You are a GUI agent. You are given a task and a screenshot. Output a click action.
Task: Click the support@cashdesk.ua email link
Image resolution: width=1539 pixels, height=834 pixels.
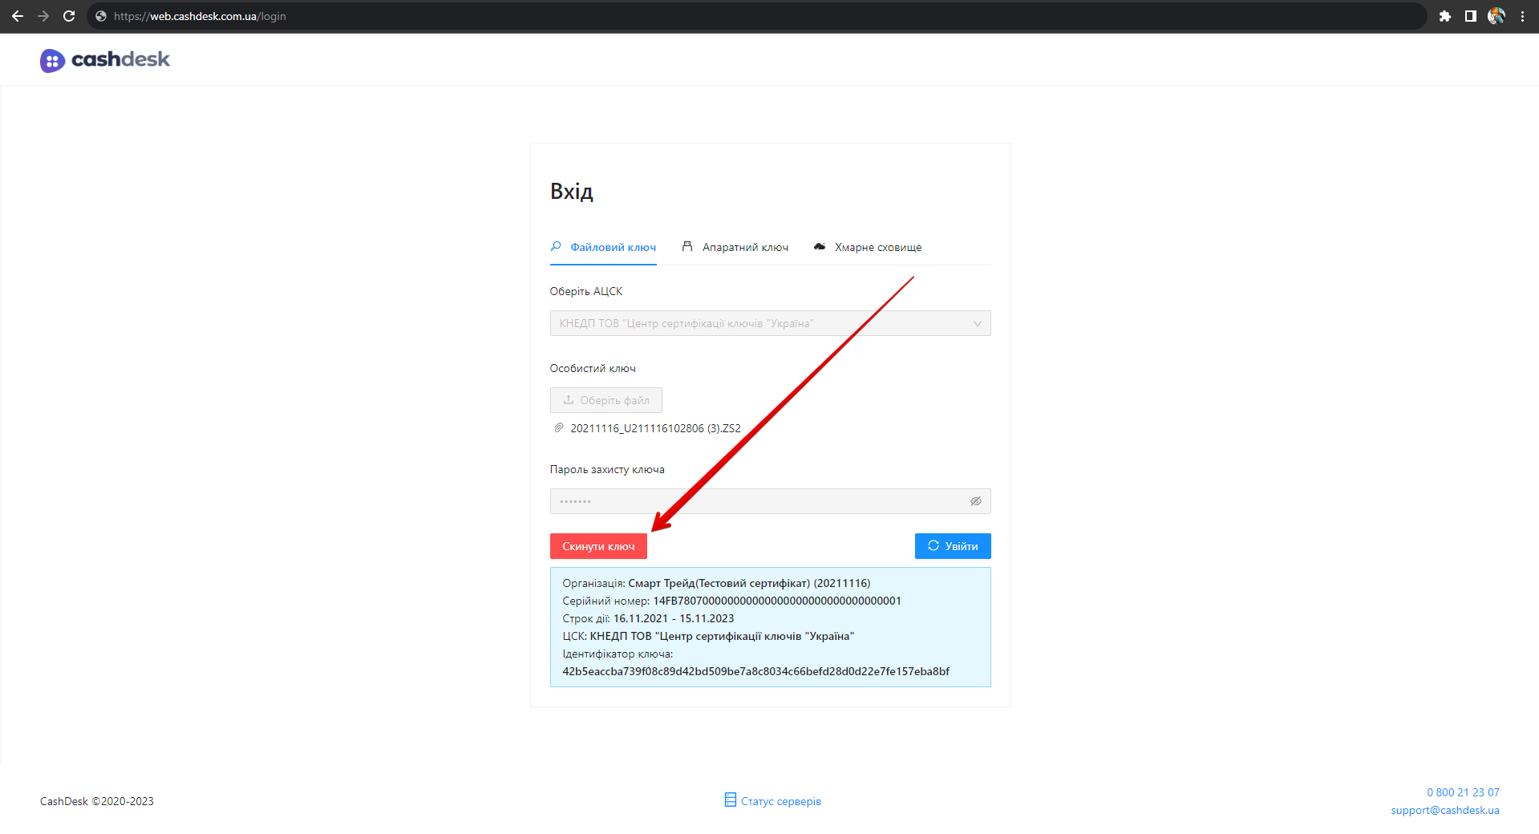1444,810
